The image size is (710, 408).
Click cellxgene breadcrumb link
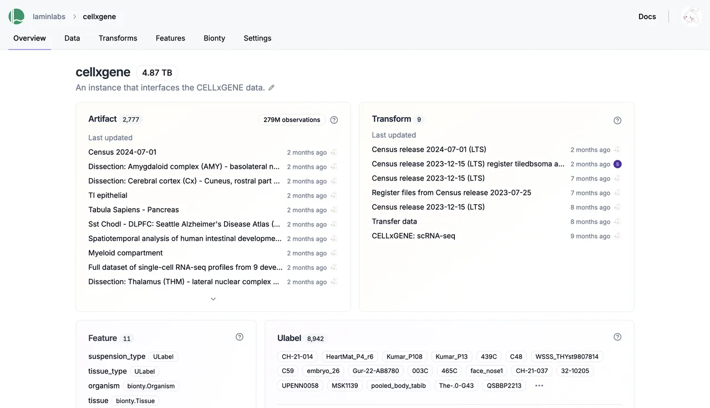click(x=99, y=17)
